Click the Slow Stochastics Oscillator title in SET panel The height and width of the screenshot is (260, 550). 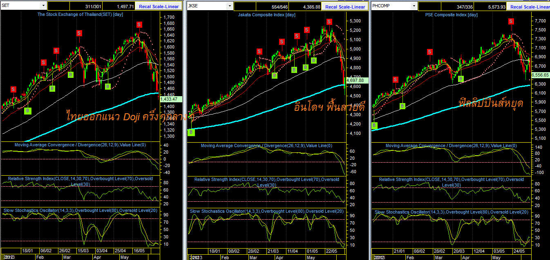(x=80, y=210)
